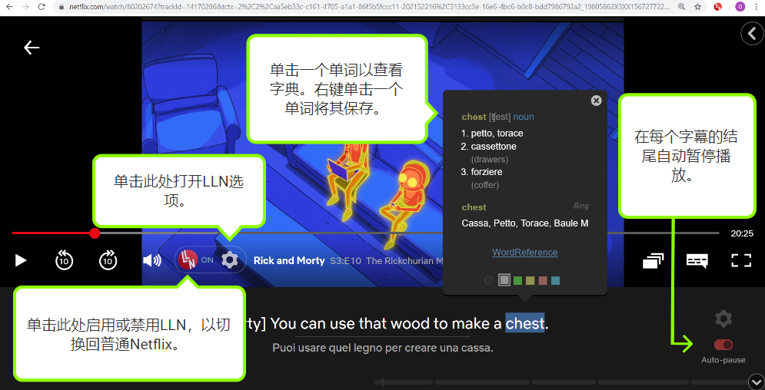Click the Bing label in dictionary
Viewport: 765px width, 390px height.
[x=581, y=206]
